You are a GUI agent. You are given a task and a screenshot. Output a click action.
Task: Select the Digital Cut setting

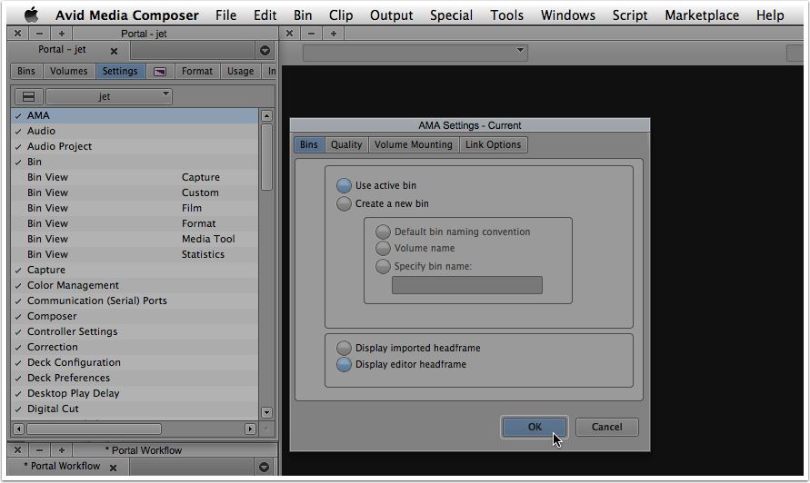(x=135, y=409)
